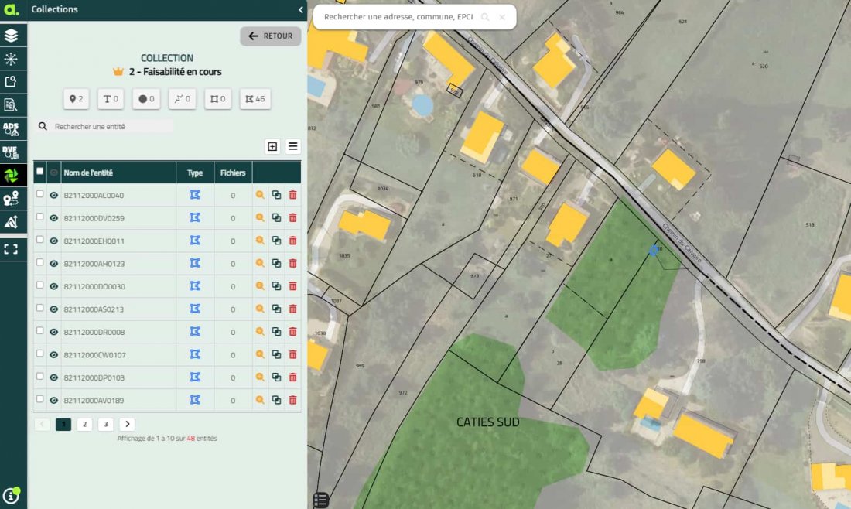Duplicate entity 82112000EH0011
Screen dimensions: 851x509
coord(276,241)
